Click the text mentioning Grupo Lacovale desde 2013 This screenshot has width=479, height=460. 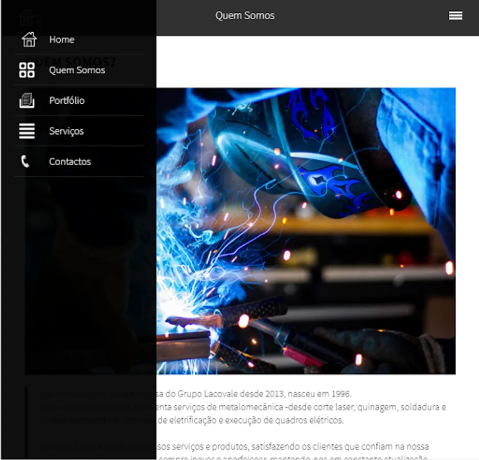point(195,394)
